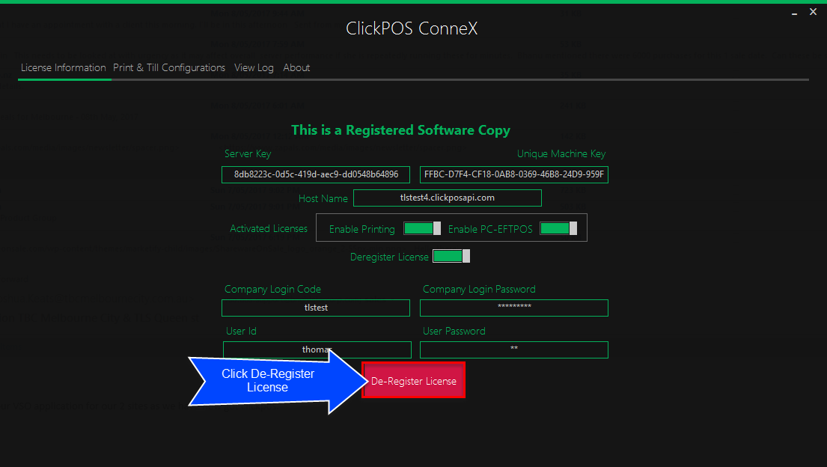Toggle the Deregister License switch
827x467 pixels.
coord(451,256)
